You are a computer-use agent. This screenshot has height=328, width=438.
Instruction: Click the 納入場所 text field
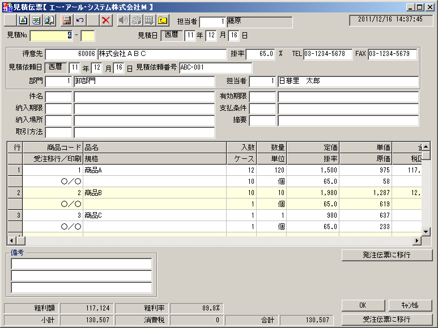pyautogui.click(x=144, y=120)
